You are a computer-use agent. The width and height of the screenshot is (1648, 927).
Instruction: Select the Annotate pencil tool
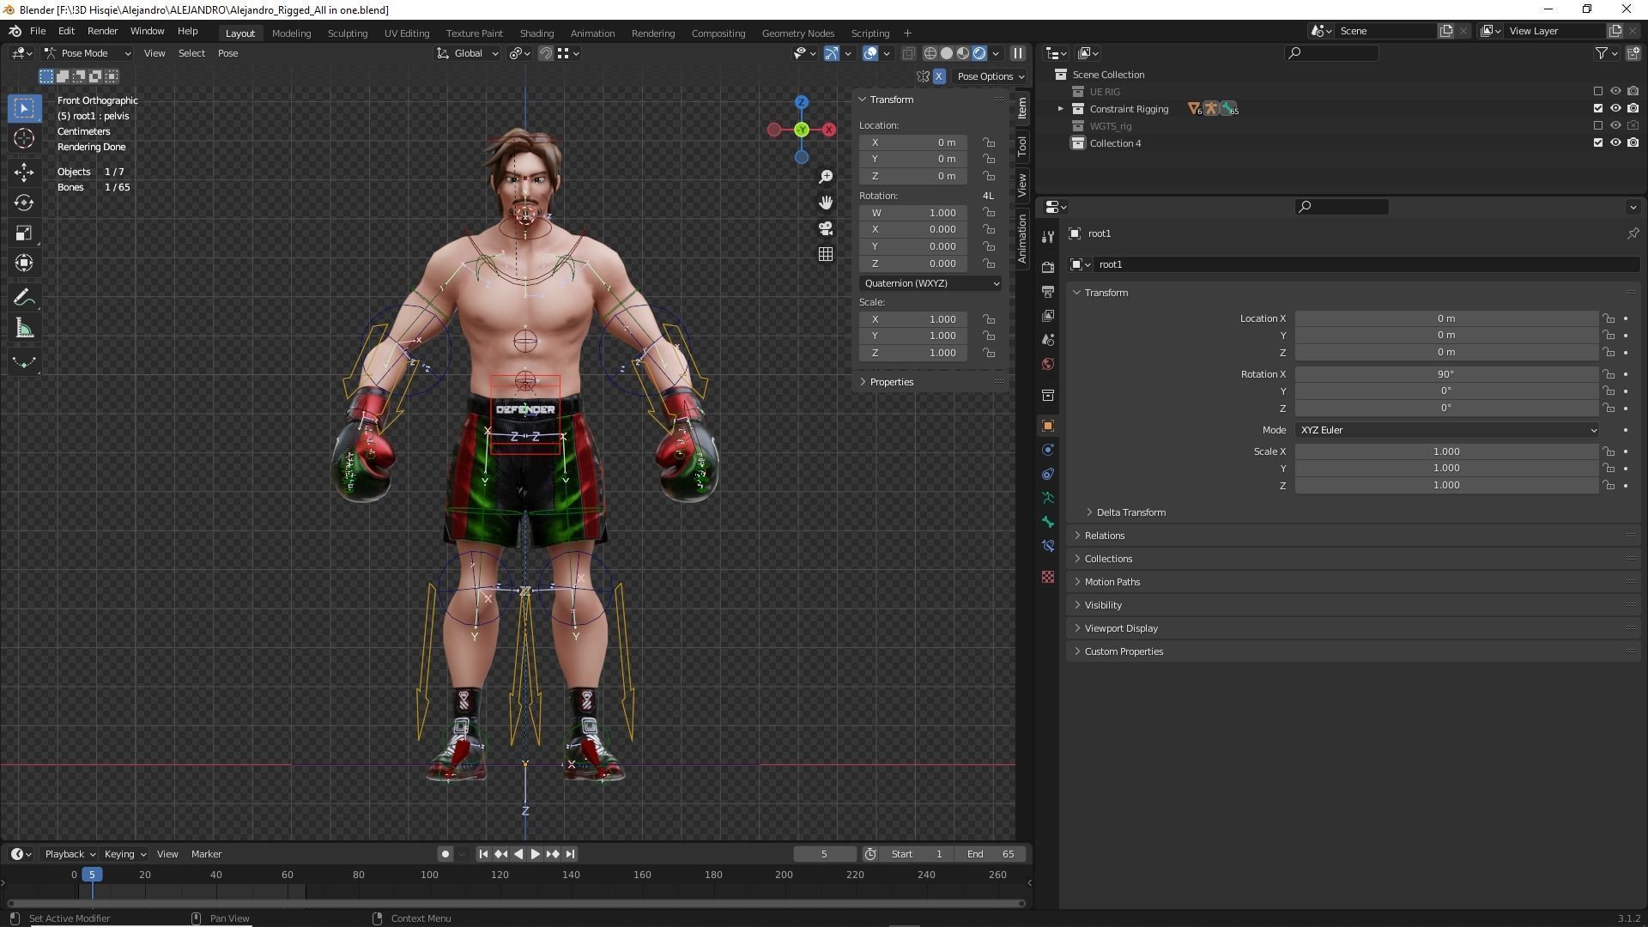(24, 298)
